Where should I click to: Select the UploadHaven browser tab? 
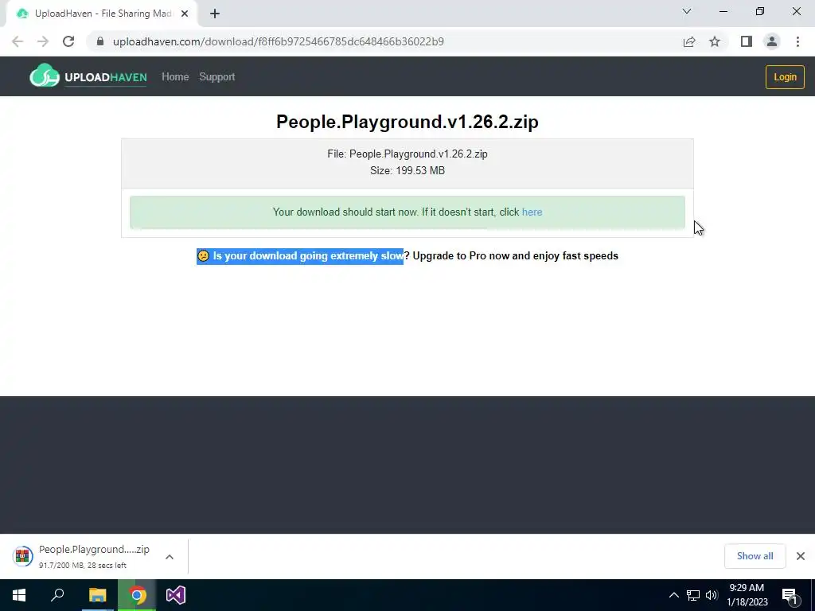[x=103, y=14]
